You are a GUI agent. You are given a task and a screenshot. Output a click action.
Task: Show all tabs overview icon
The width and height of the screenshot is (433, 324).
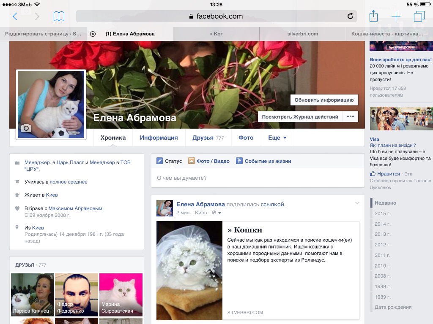click(419, 16)
